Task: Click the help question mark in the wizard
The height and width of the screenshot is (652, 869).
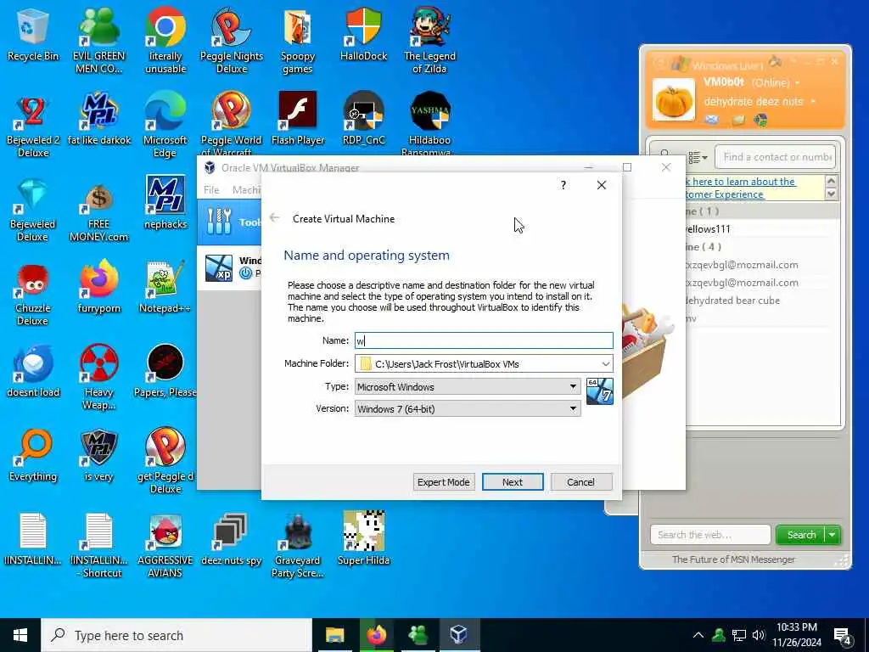Action: tap(563, 185)
